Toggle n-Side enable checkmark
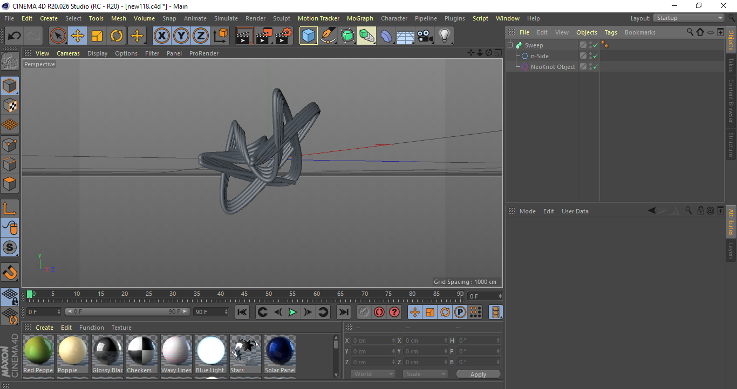 click(x=595, y=56)
